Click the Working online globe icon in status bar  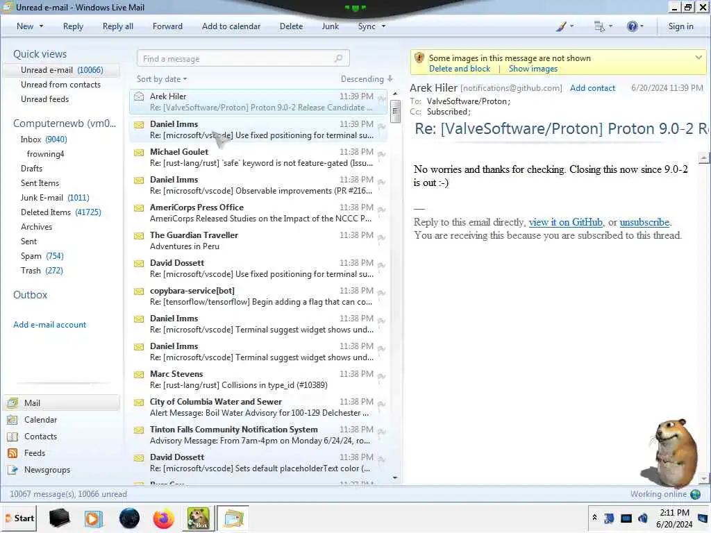[696, 494]
